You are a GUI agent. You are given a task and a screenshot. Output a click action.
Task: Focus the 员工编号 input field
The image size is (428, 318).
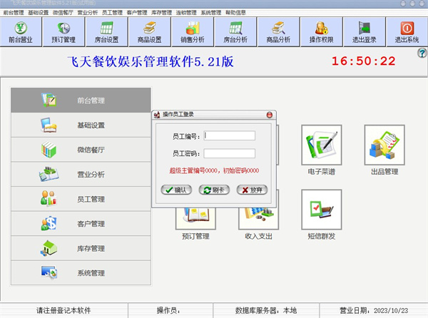[x=229, y=135]
